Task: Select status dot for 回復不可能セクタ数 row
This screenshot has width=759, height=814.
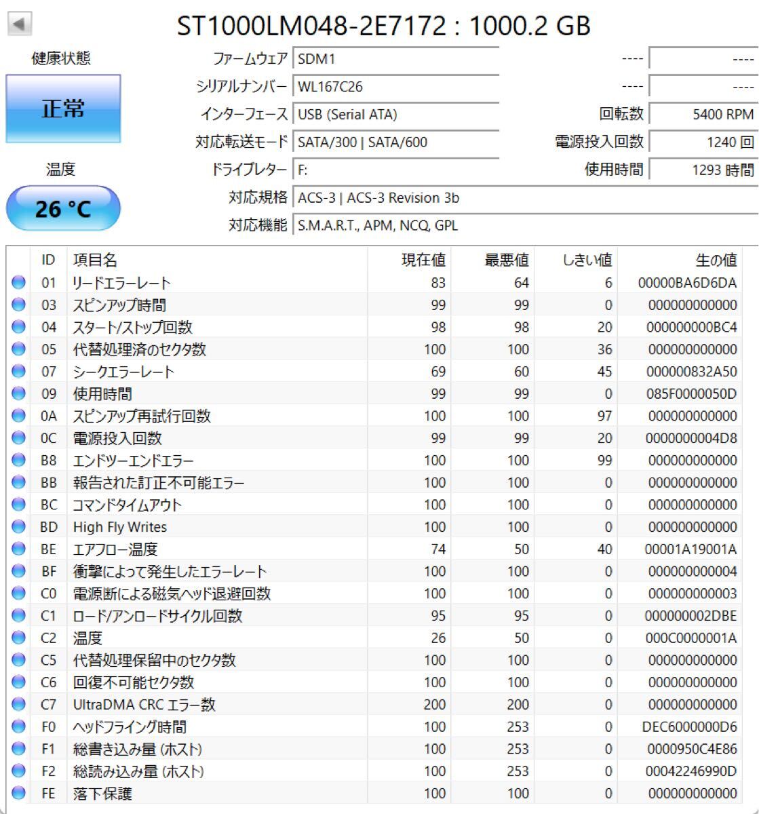Action: pos(18,682)
